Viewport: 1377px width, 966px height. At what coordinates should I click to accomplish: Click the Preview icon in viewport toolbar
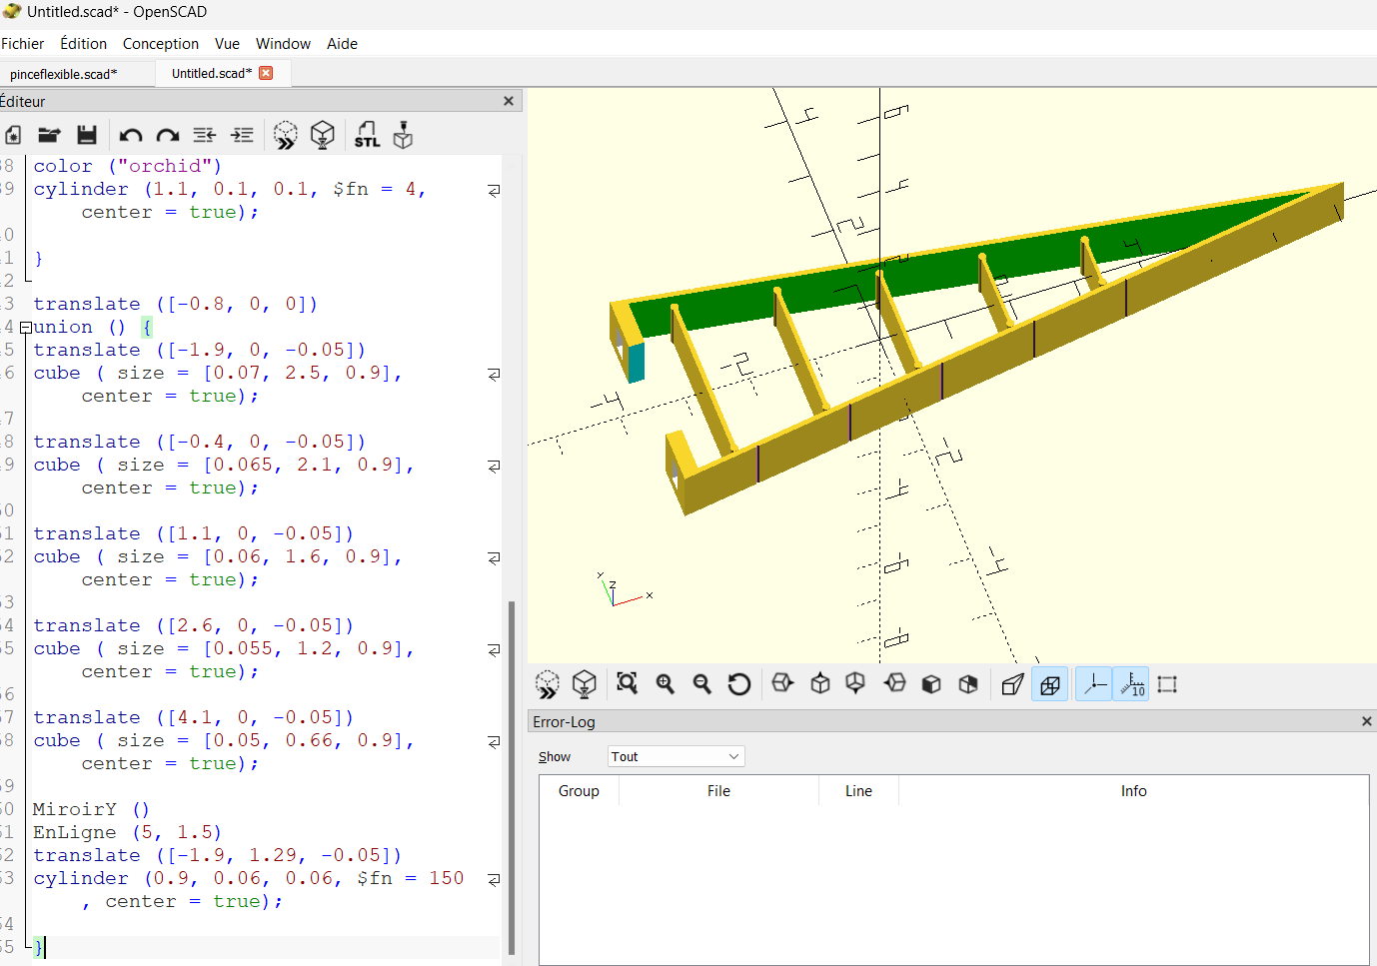click(x=547, y=684)
